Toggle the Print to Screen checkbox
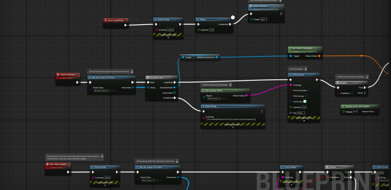This screenshot has width=391, height=190. (x=309, y=90)
